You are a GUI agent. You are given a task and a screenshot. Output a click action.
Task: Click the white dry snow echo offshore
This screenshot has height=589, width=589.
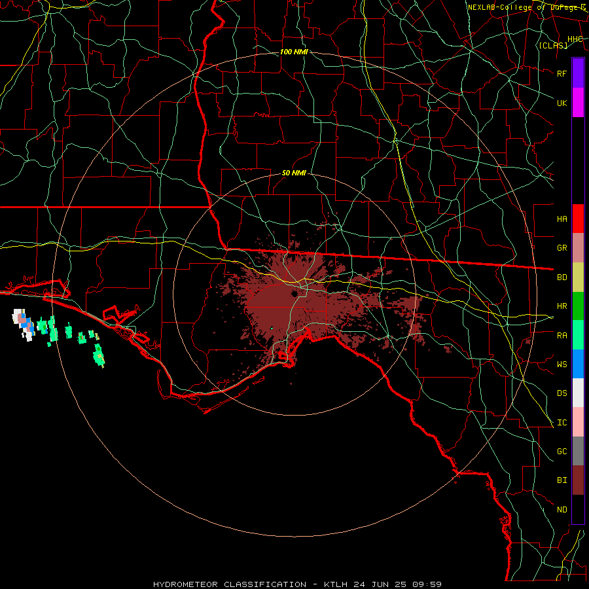pyautogui.click(x=16, y=316)
